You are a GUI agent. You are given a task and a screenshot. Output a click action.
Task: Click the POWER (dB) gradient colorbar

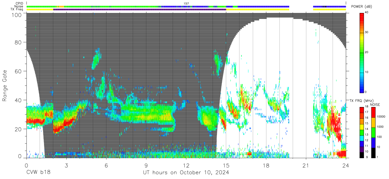pyautogui.click(x=362, y=52)
